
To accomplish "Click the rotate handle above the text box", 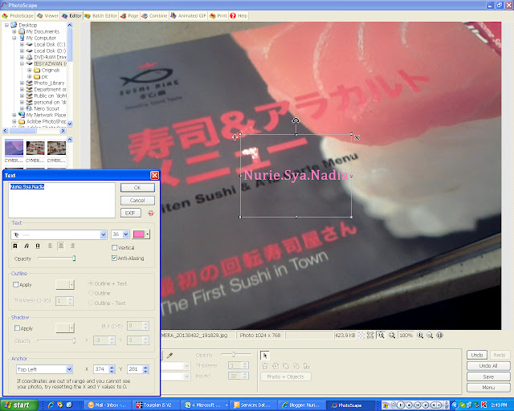I will (x=296, y=121).
